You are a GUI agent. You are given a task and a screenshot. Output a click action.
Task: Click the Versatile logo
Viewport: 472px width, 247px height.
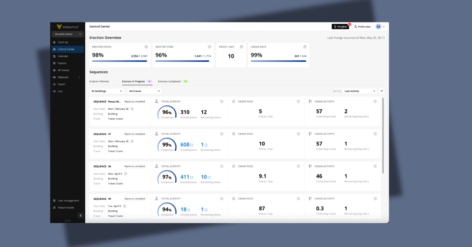pos(67,27)
